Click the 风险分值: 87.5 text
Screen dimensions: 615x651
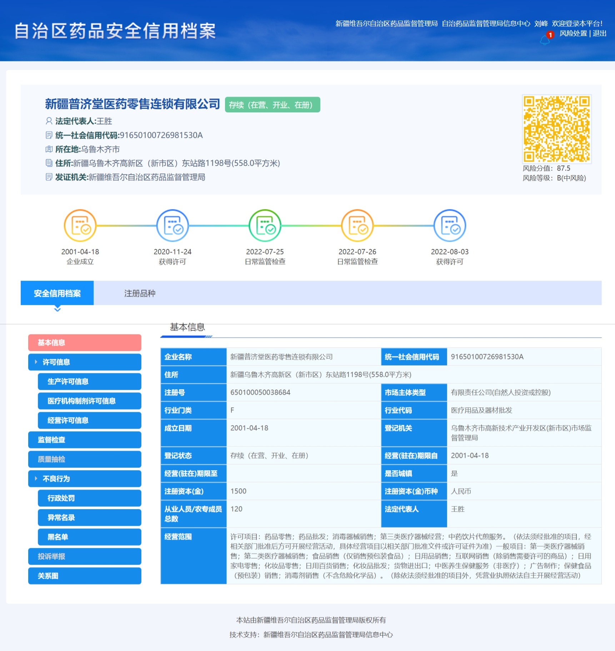546,168
